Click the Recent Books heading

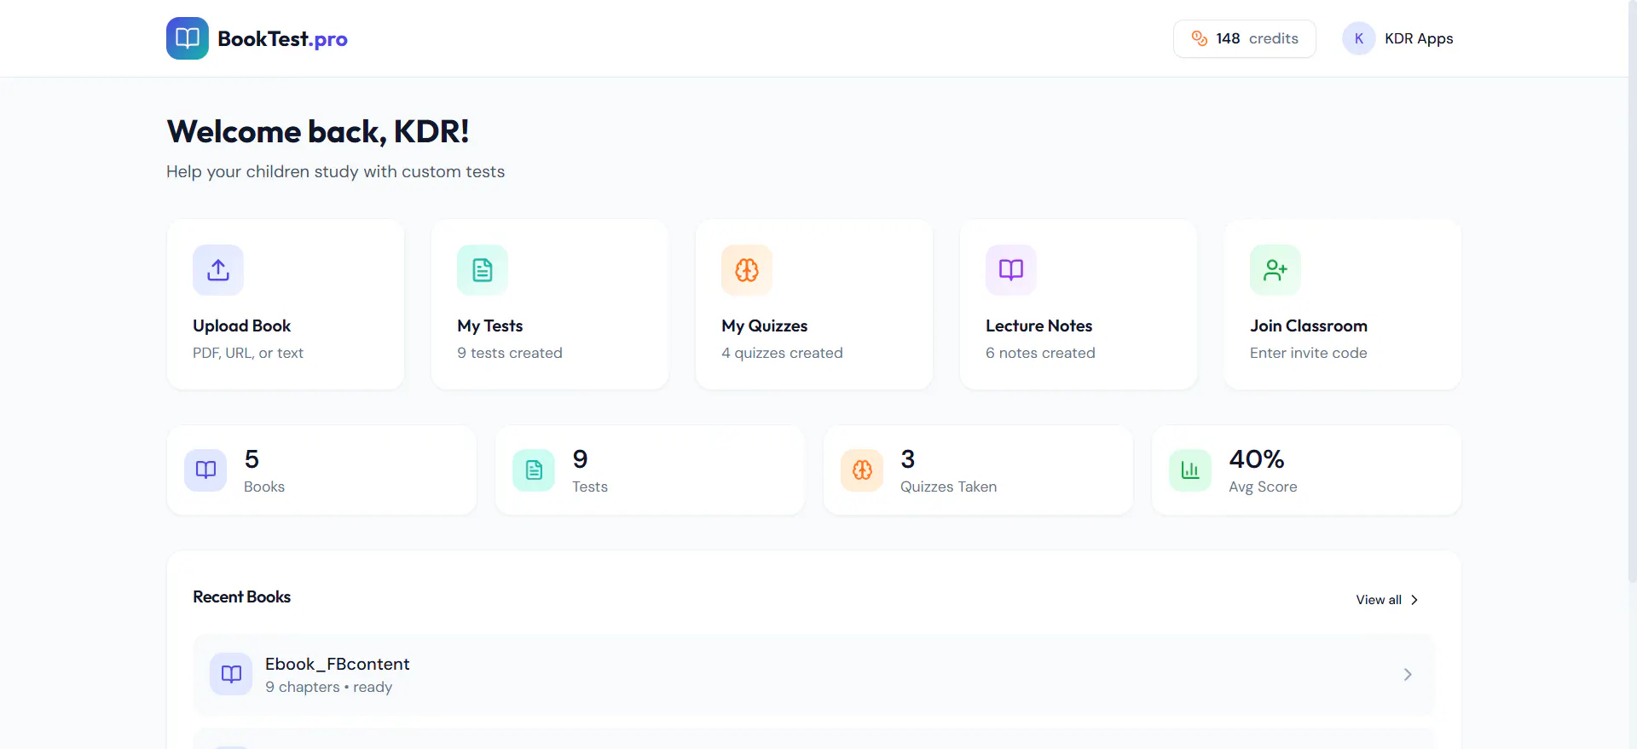click(241, 596)
